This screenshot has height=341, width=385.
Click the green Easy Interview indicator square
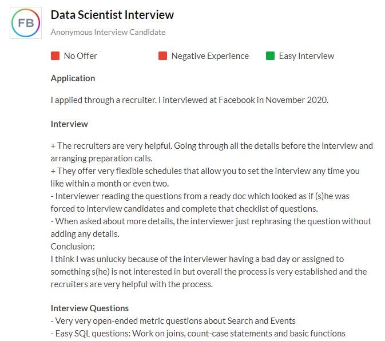coord(270,55)
